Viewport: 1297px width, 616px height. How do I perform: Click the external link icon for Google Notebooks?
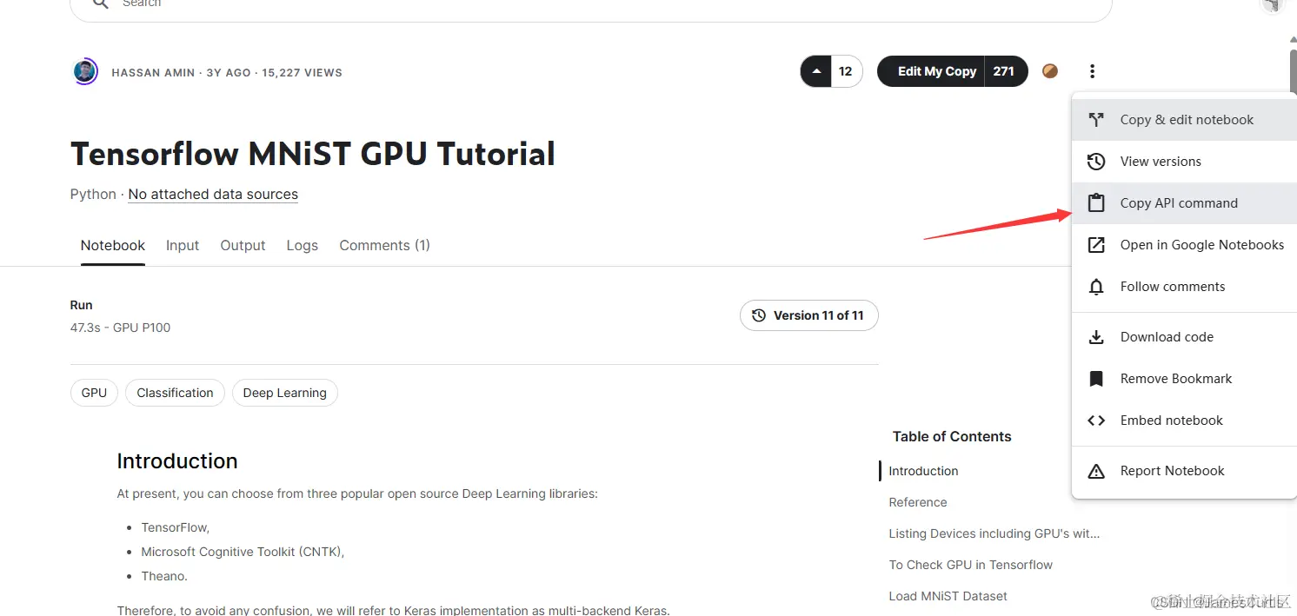tap(1096, 245)
